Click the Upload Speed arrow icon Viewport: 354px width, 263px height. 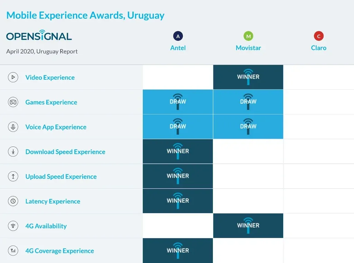tap(13, 176)
